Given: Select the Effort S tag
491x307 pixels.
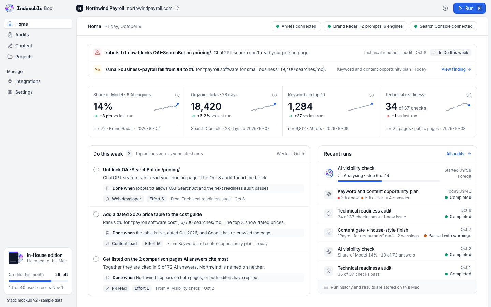Looking at the screenshot, I should (x=157, y=199).
